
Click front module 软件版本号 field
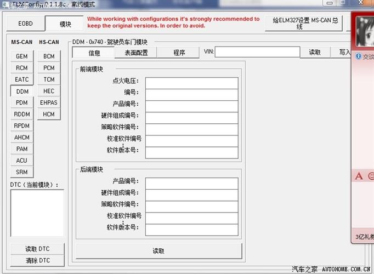[192, 153]
